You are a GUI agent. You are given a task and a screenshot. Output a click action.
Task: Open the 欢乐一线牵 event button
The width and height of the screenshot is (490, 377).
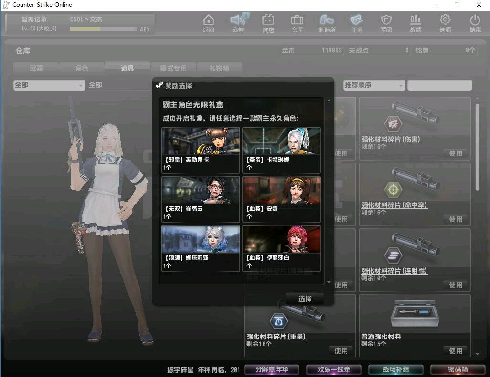pos(334,369)
